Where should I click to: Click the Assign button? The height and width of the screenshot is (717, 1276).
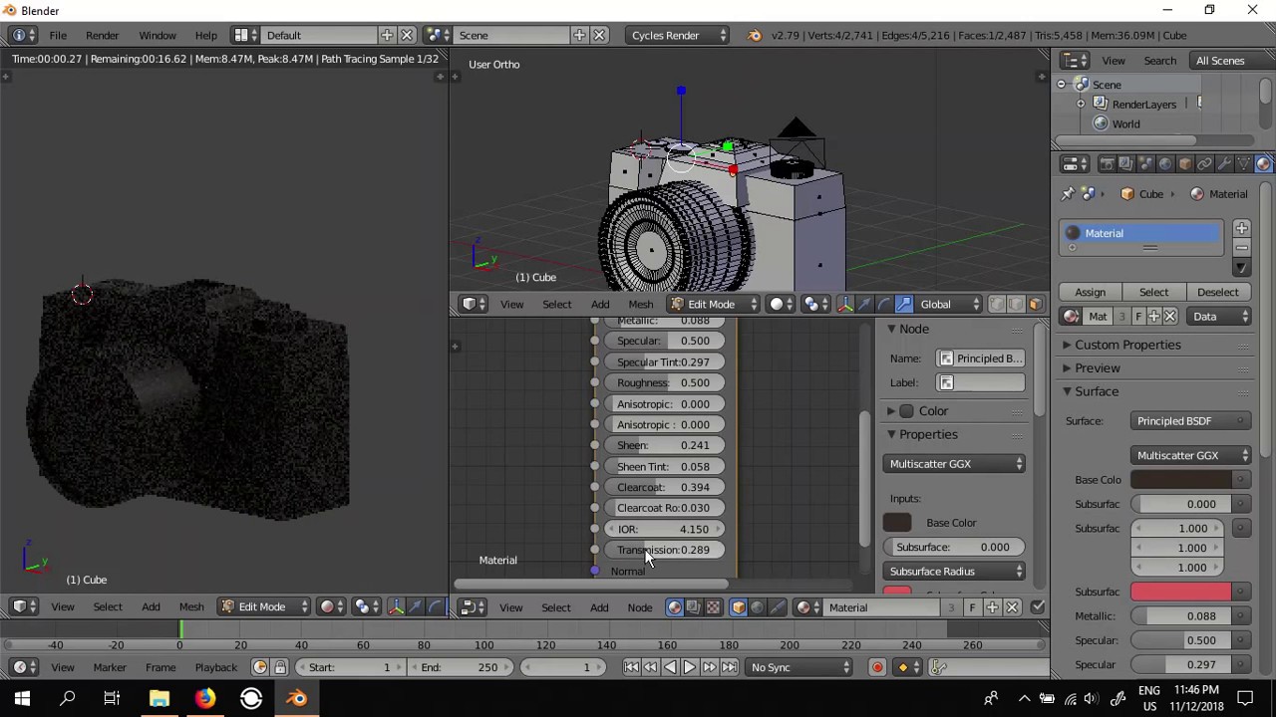(x=1090, y=293)
